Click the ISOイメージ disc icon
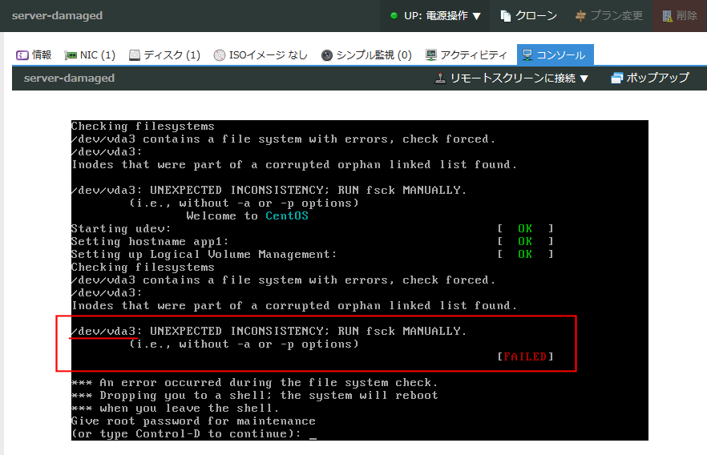Image resolution: width=707 pixels, height=455 pixels. 220,55
